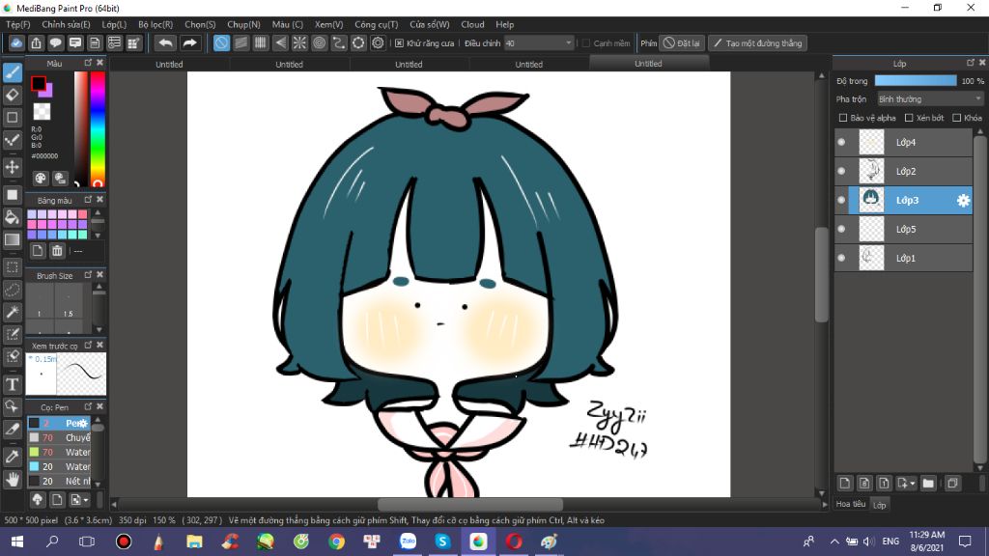Enable the Xén bớt checkbox
Image resolution: width=989 pixels, height=556 pixels.
point(909,118)
